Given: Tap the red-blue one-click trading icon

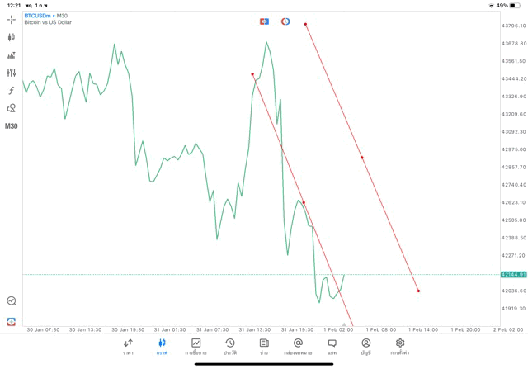Looking at the screenshot, I should (x=265, y=21).
